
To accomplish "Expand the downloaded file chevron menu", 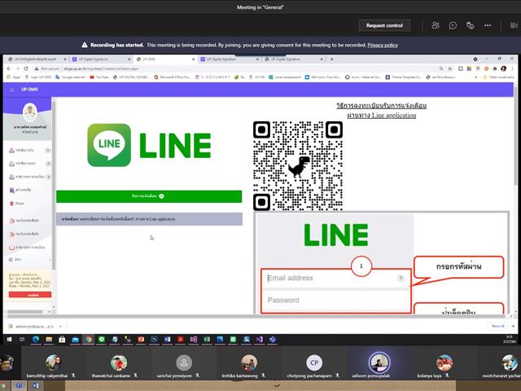I will 60,327.
